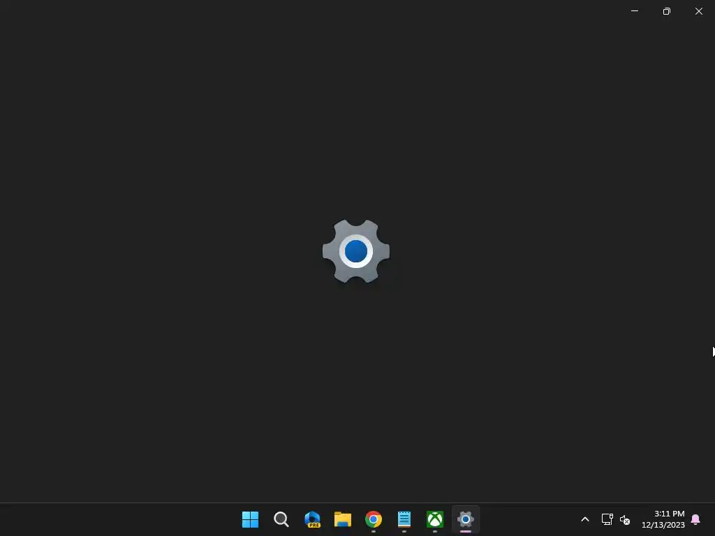Open File Explorer from taskbar
The height and width of the screenshot is (536, 715).
(x=342, y=519)
